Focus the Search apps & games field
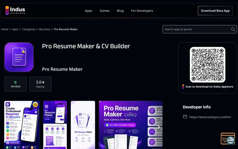Image resolution: width=238 pixels, height=149 pixels. tap(199, 29)
